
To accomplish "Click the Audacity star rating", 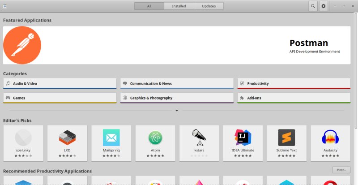I will tap(330, 156).
